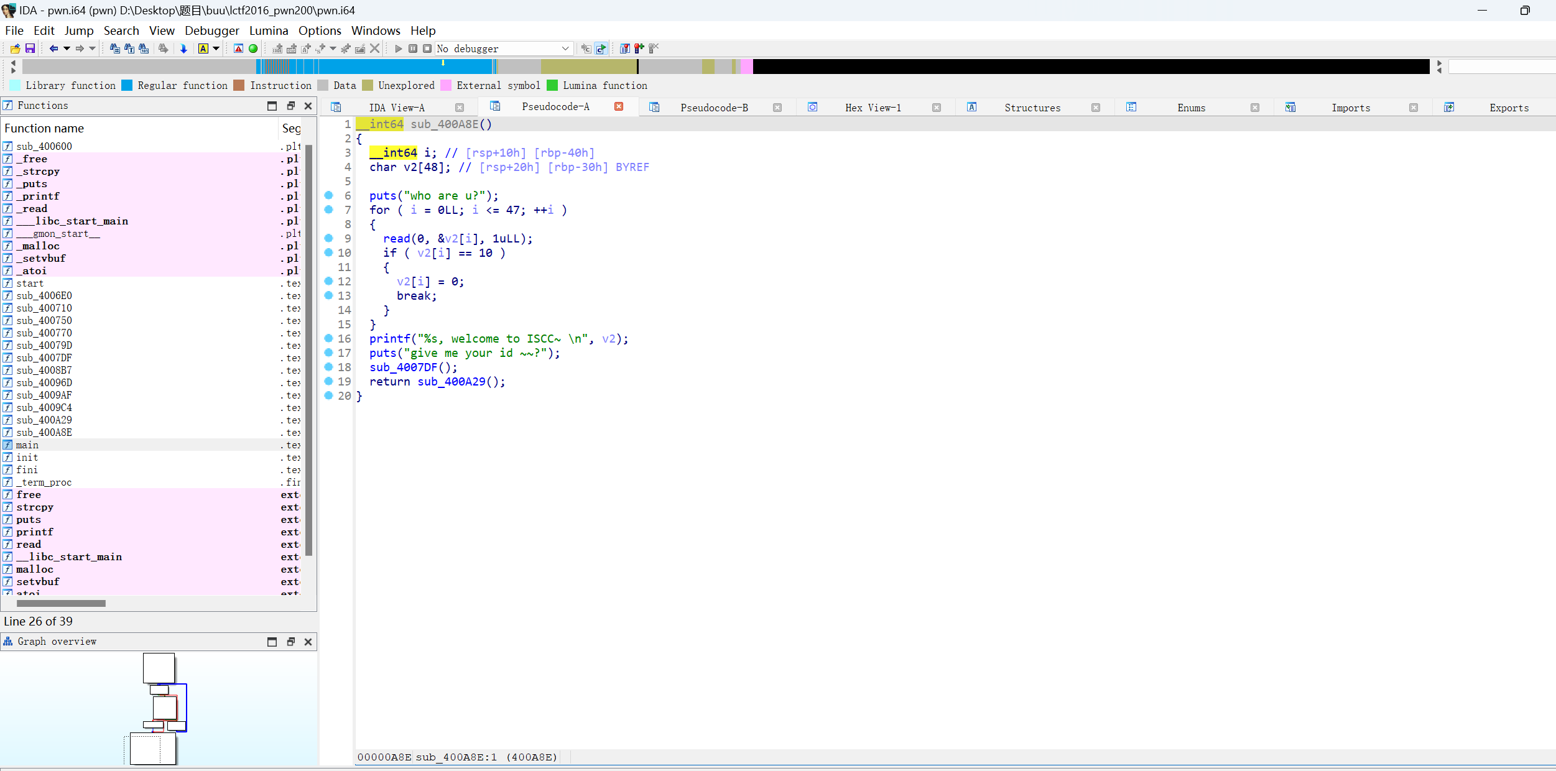Click the asterisk array toolbar icon
Image resolution: width=1556 pixels, height=771 pixels.
[346, 48]
